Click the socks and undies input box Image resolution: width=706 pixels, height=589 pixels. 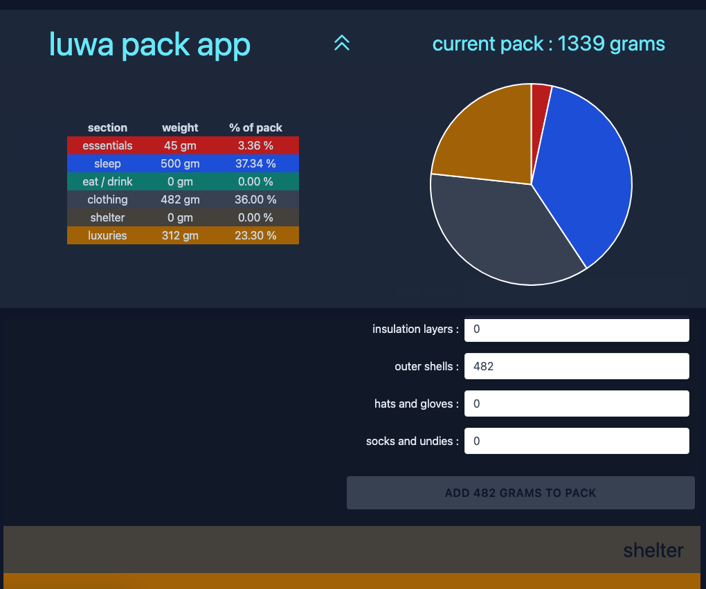point(576,441)
